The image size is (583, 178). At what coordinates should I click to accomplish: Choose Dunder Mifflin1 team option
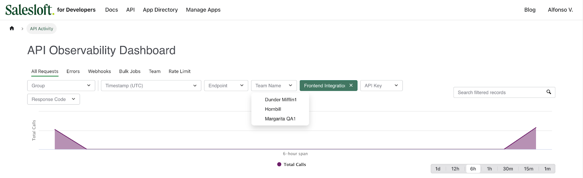pyautogui.click(x=281, y=100)
